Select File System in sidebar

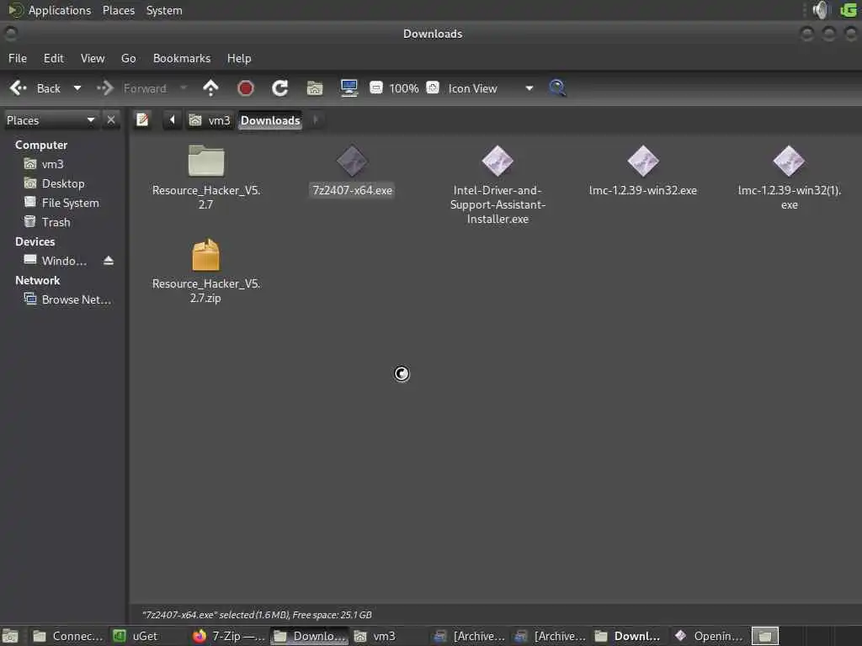pyautogui.click(x=61, y=203)
